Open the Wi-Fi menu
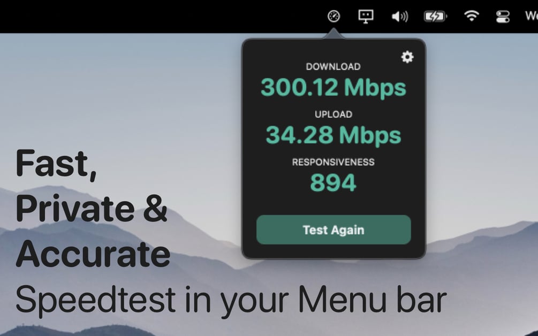Viewport: 538px width, 336px height. [472, 16]
